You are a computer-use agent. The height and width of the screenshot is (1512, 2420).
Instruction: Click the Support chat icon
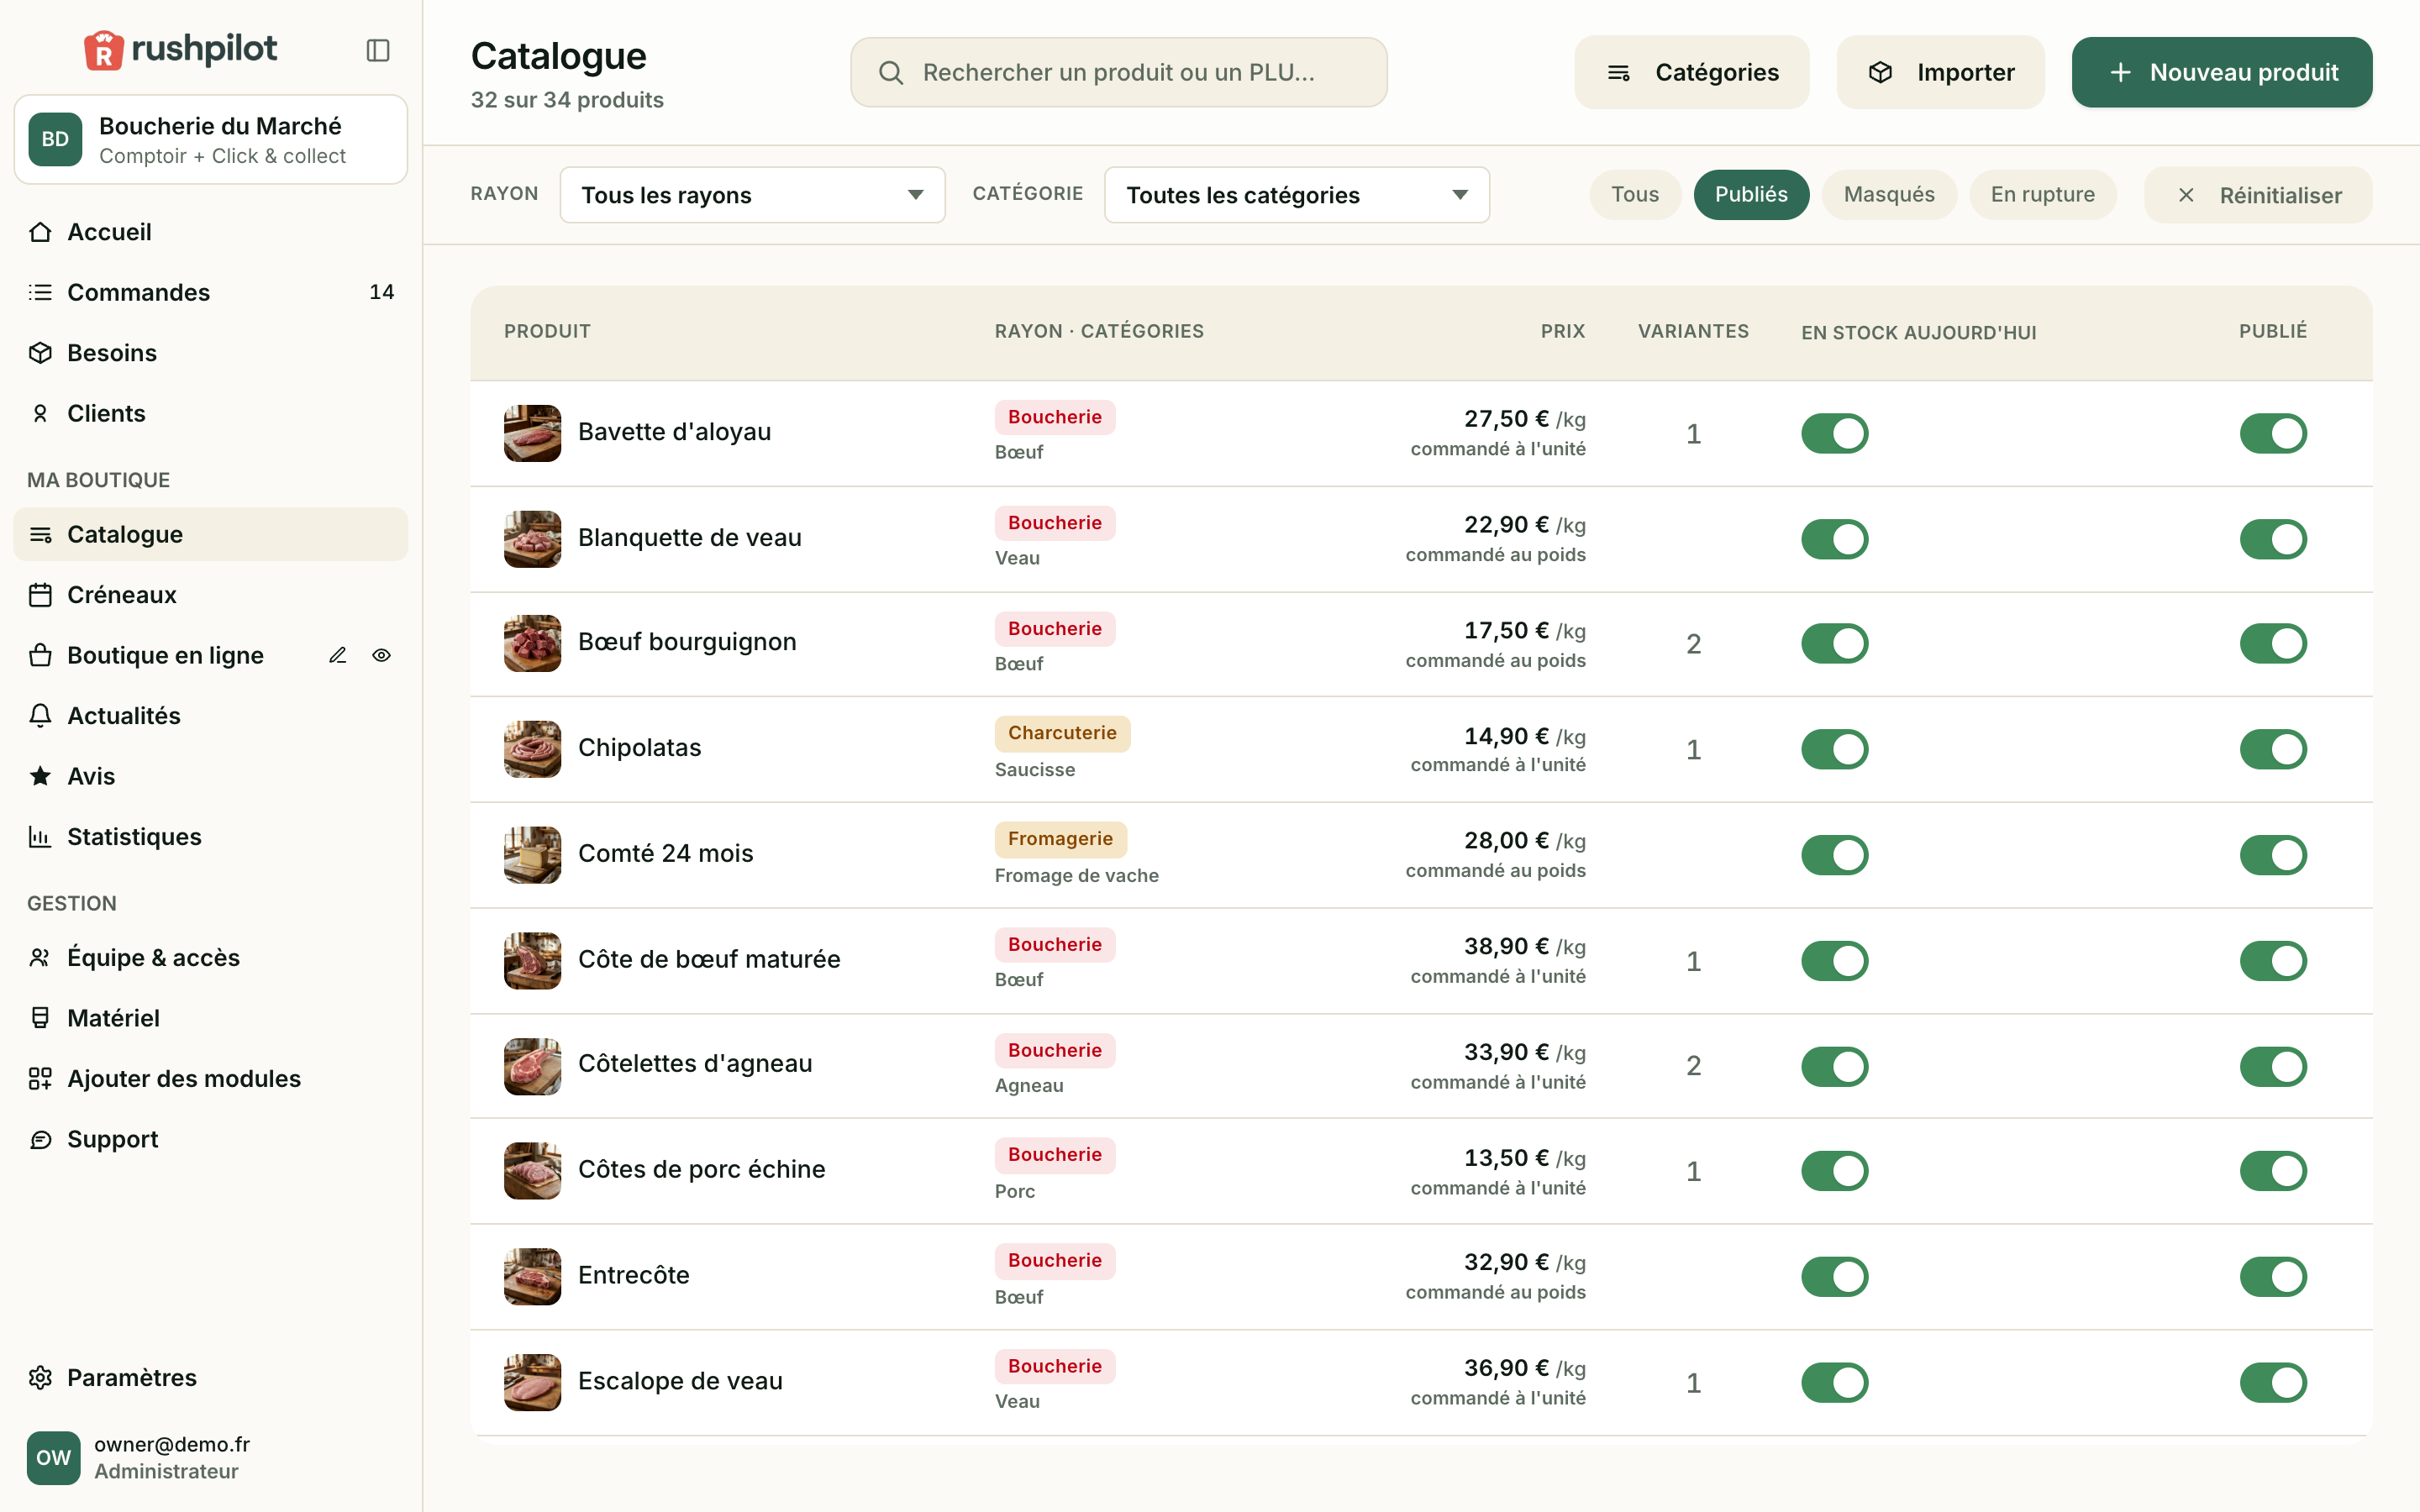click(x=40, y=1139)
